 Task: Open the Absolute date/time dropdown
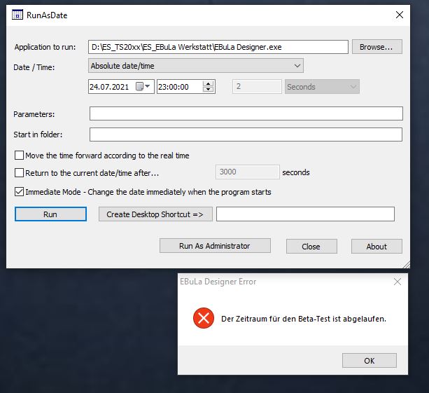pos(196,66)
